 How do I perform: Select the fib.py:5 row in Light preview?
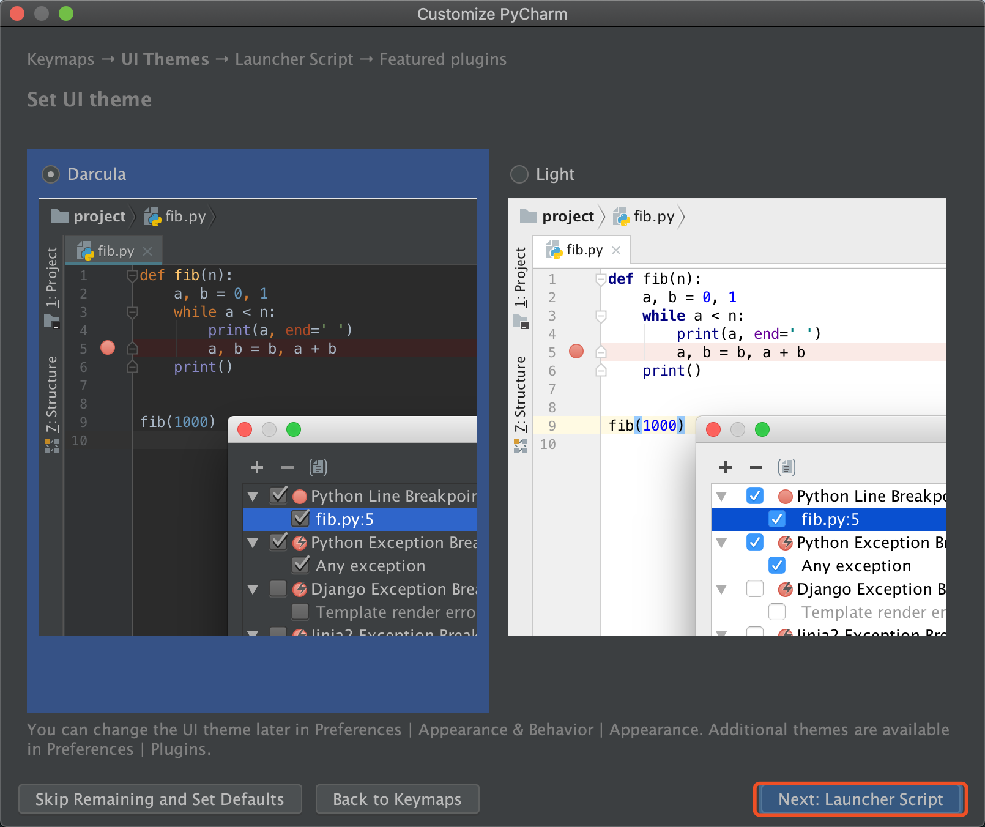click(x=829, y=519)
